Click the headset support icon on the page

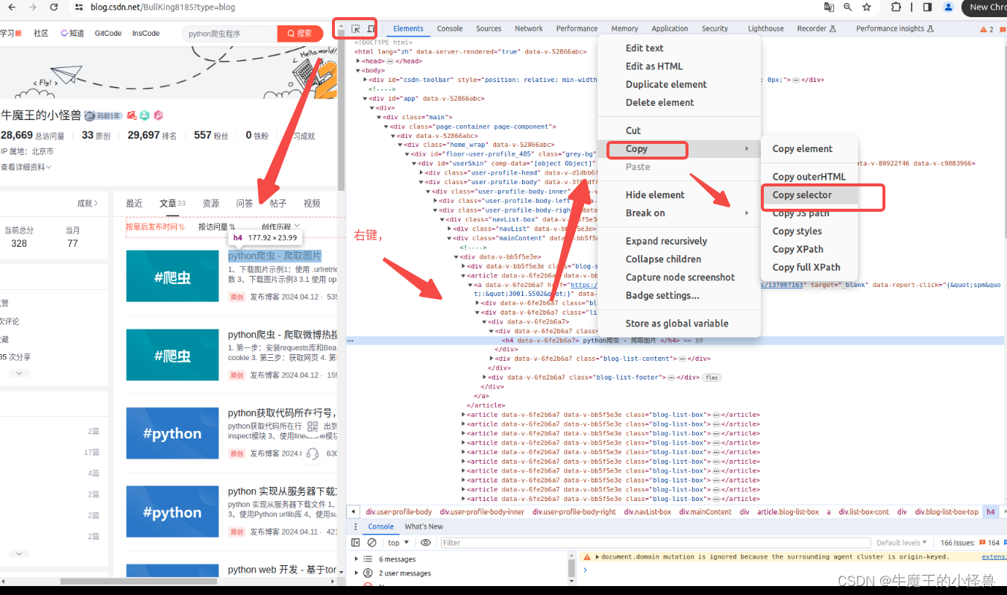coord(313,453)
